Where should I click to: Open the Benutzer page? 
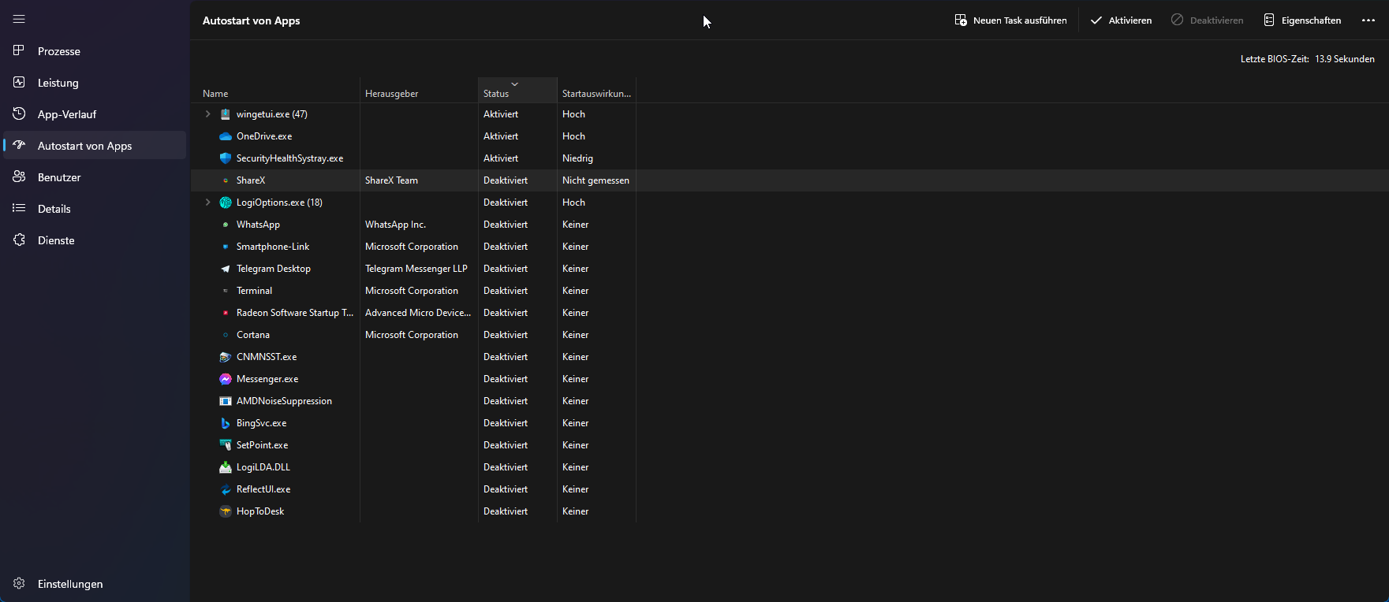tap(95, 177)
